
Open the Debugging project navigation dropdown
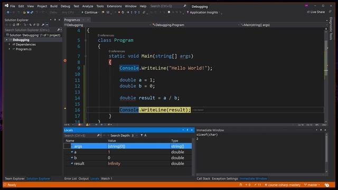click(x=107, y=25)
